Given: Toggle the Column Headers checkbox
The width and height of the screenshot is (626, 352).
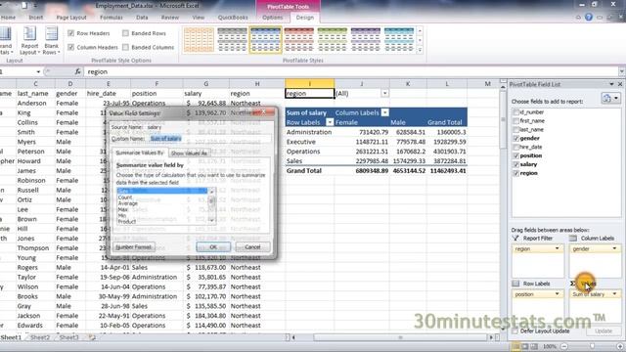Looking at the screenshot, I should coord(71,47).
